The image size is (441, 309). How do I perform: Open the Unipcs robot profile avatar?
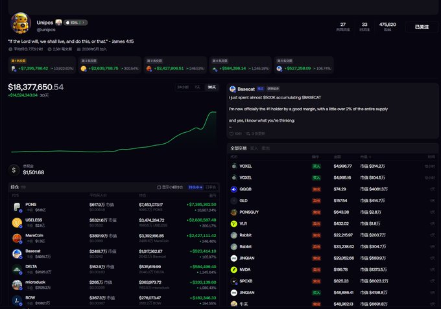(x=21, y=23)
